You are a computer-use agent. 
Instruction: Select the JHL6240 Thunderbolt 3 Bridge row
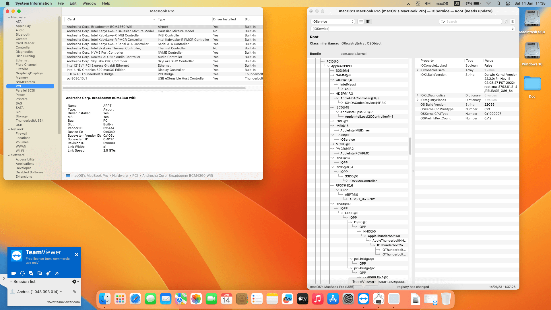[162, 74]
